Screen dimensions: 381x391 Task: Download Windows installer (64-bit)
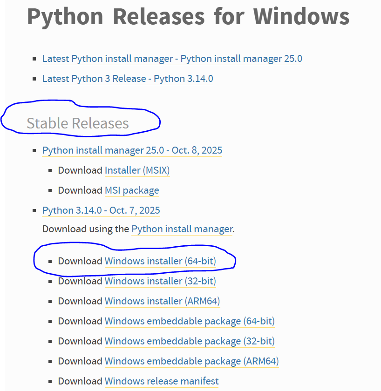pyautogui.click(x=160, y=261)
